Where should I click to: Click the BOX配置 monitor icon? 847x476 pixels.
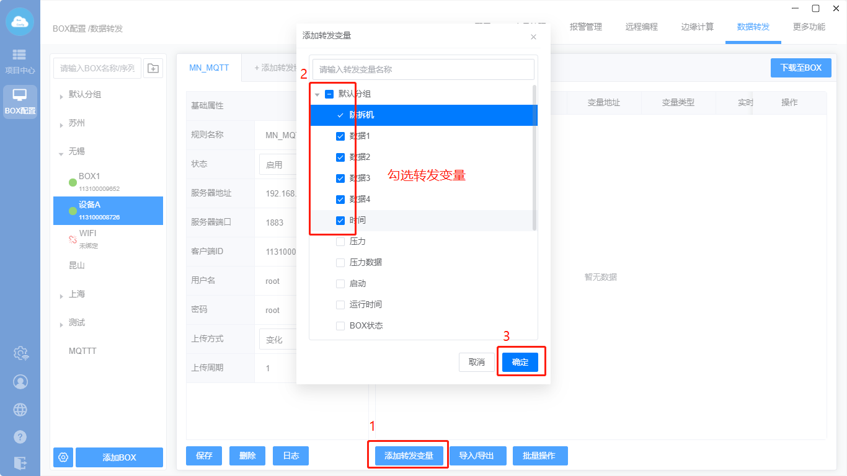[x=20, y=102]
